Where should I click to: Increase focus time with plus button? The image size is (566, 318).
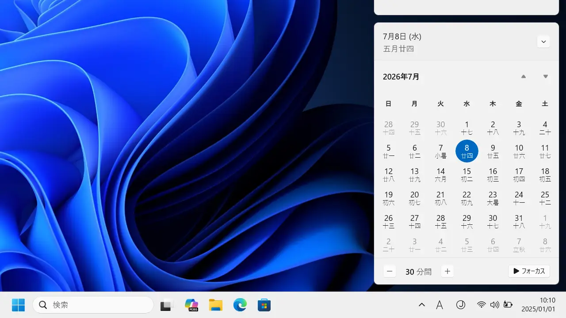(x=447, y=272)
